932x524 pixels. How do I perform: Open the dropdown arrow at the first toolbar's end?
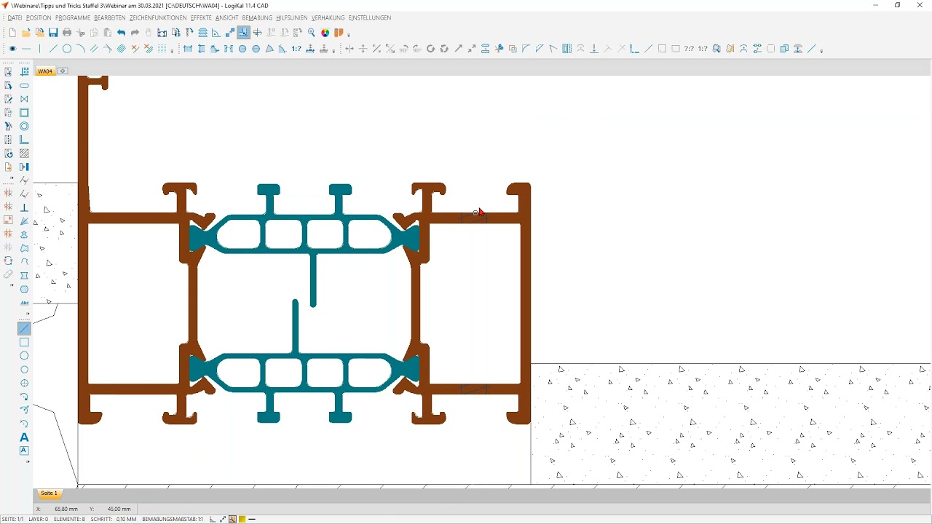(x=349, y=34)
